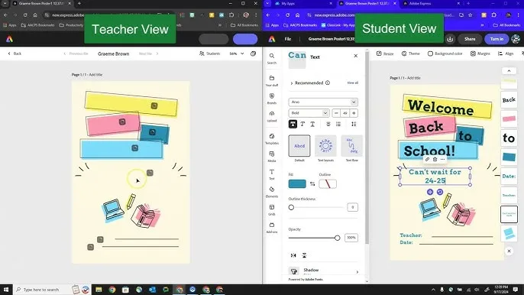The height and width of the screenshot is (295, 524).
Task: Swap fill and outline colors
Action: [312, 183]
